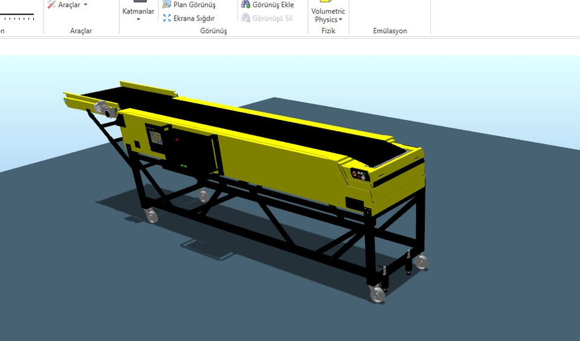This screenshot has height=341, width=580.
Task: Click the Görünüş Ekle binoculars icon
Action: click(x=246, y=4)
